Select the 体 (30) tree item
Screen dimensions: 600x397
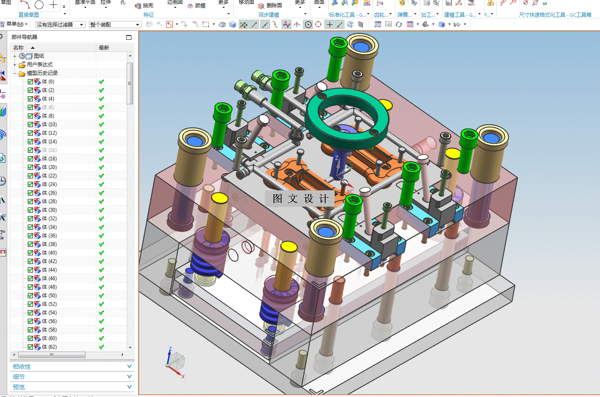tap(49, 210)
